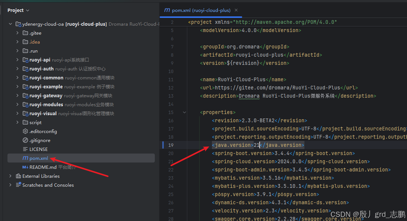Viewport: 407px width, 221px height.
Task: Click the ruoyi-example module icon
Action: click(x=25, y=86)
